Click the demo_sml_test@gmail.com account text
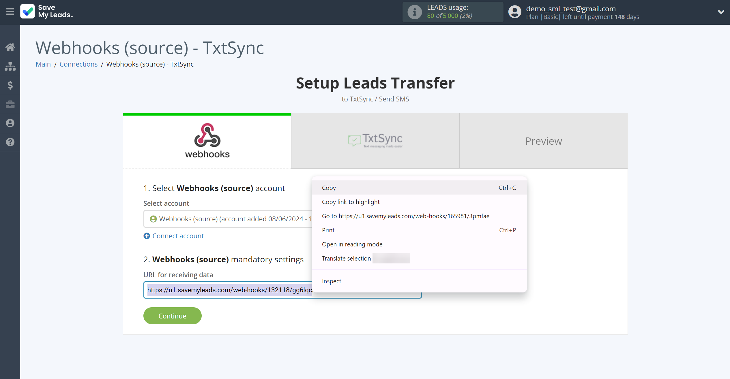Viewport: 730px width, 379px height. pyautogui.click(x=570, y=9)
